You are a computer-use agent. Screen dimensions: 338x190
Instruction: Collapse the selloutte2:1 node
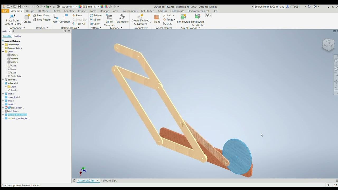coord(3,83)
